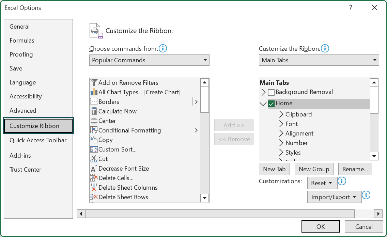Image resolution: width=387 pixels, height=237 pixels.
Task: Open the Quick Access Toolbar page
Action: [x=38, y=140]
